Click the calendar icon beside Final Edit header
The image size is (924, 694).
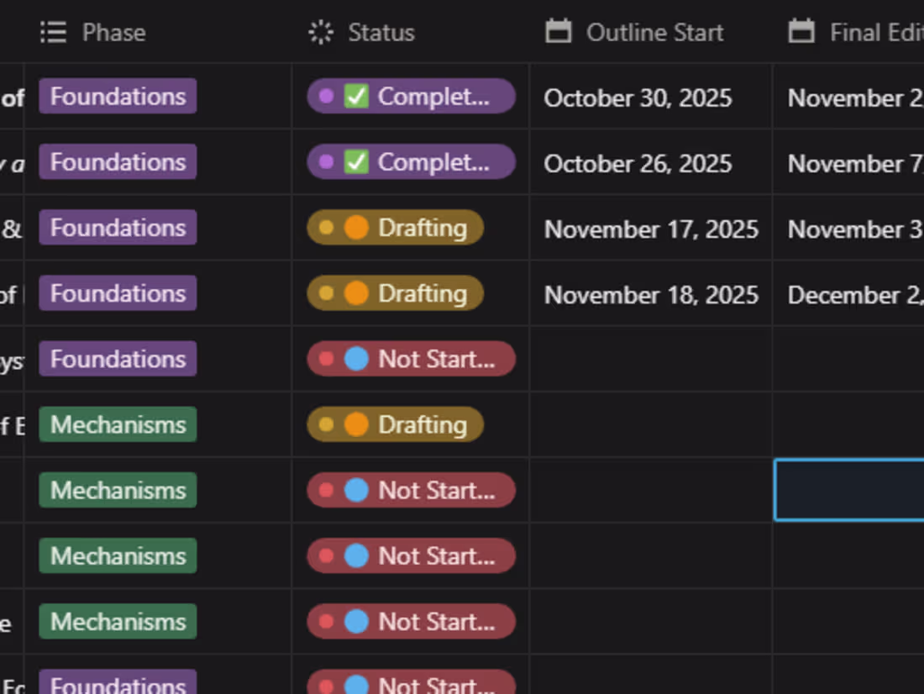point(801,32)
